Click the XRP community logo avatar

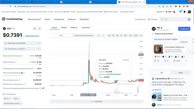pyautogui.click(x=154, y=29)
